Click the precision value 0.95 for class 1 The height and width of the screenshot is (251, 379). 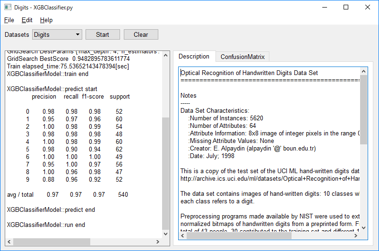click(x=48, y=119)
